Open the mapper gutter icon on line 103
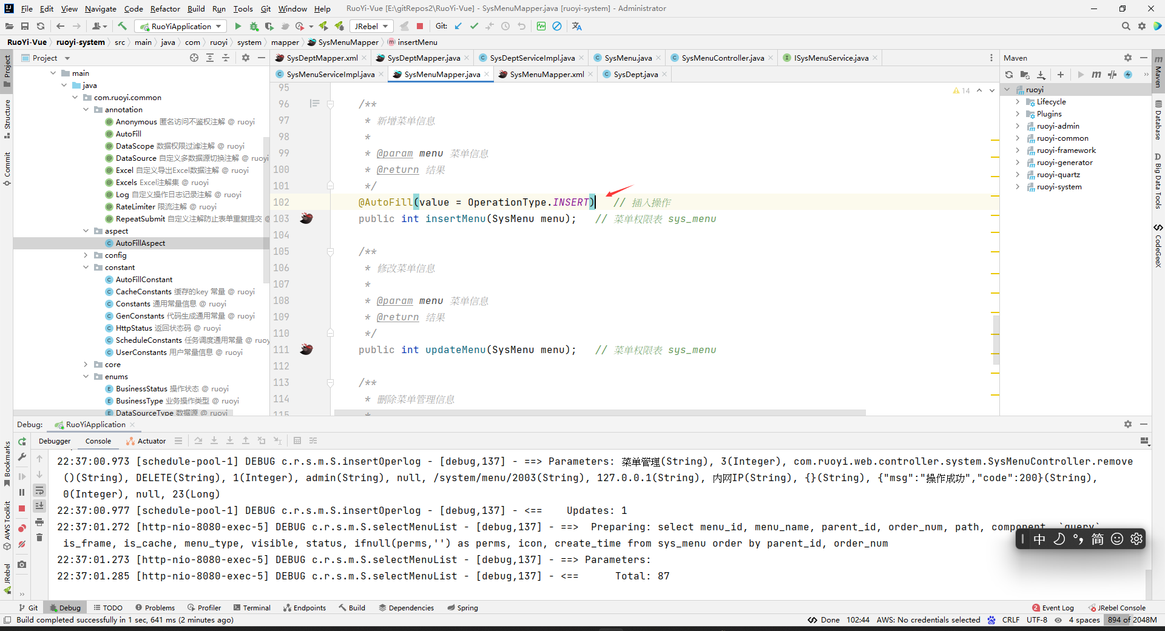The height and width of the screenshot is (631, 1165). point(306,218)
